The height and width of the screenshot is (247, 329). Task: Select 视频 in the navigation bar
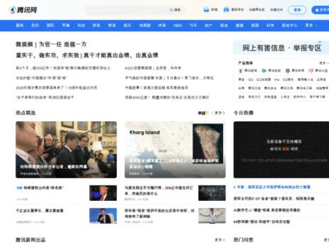pos(255,25)
